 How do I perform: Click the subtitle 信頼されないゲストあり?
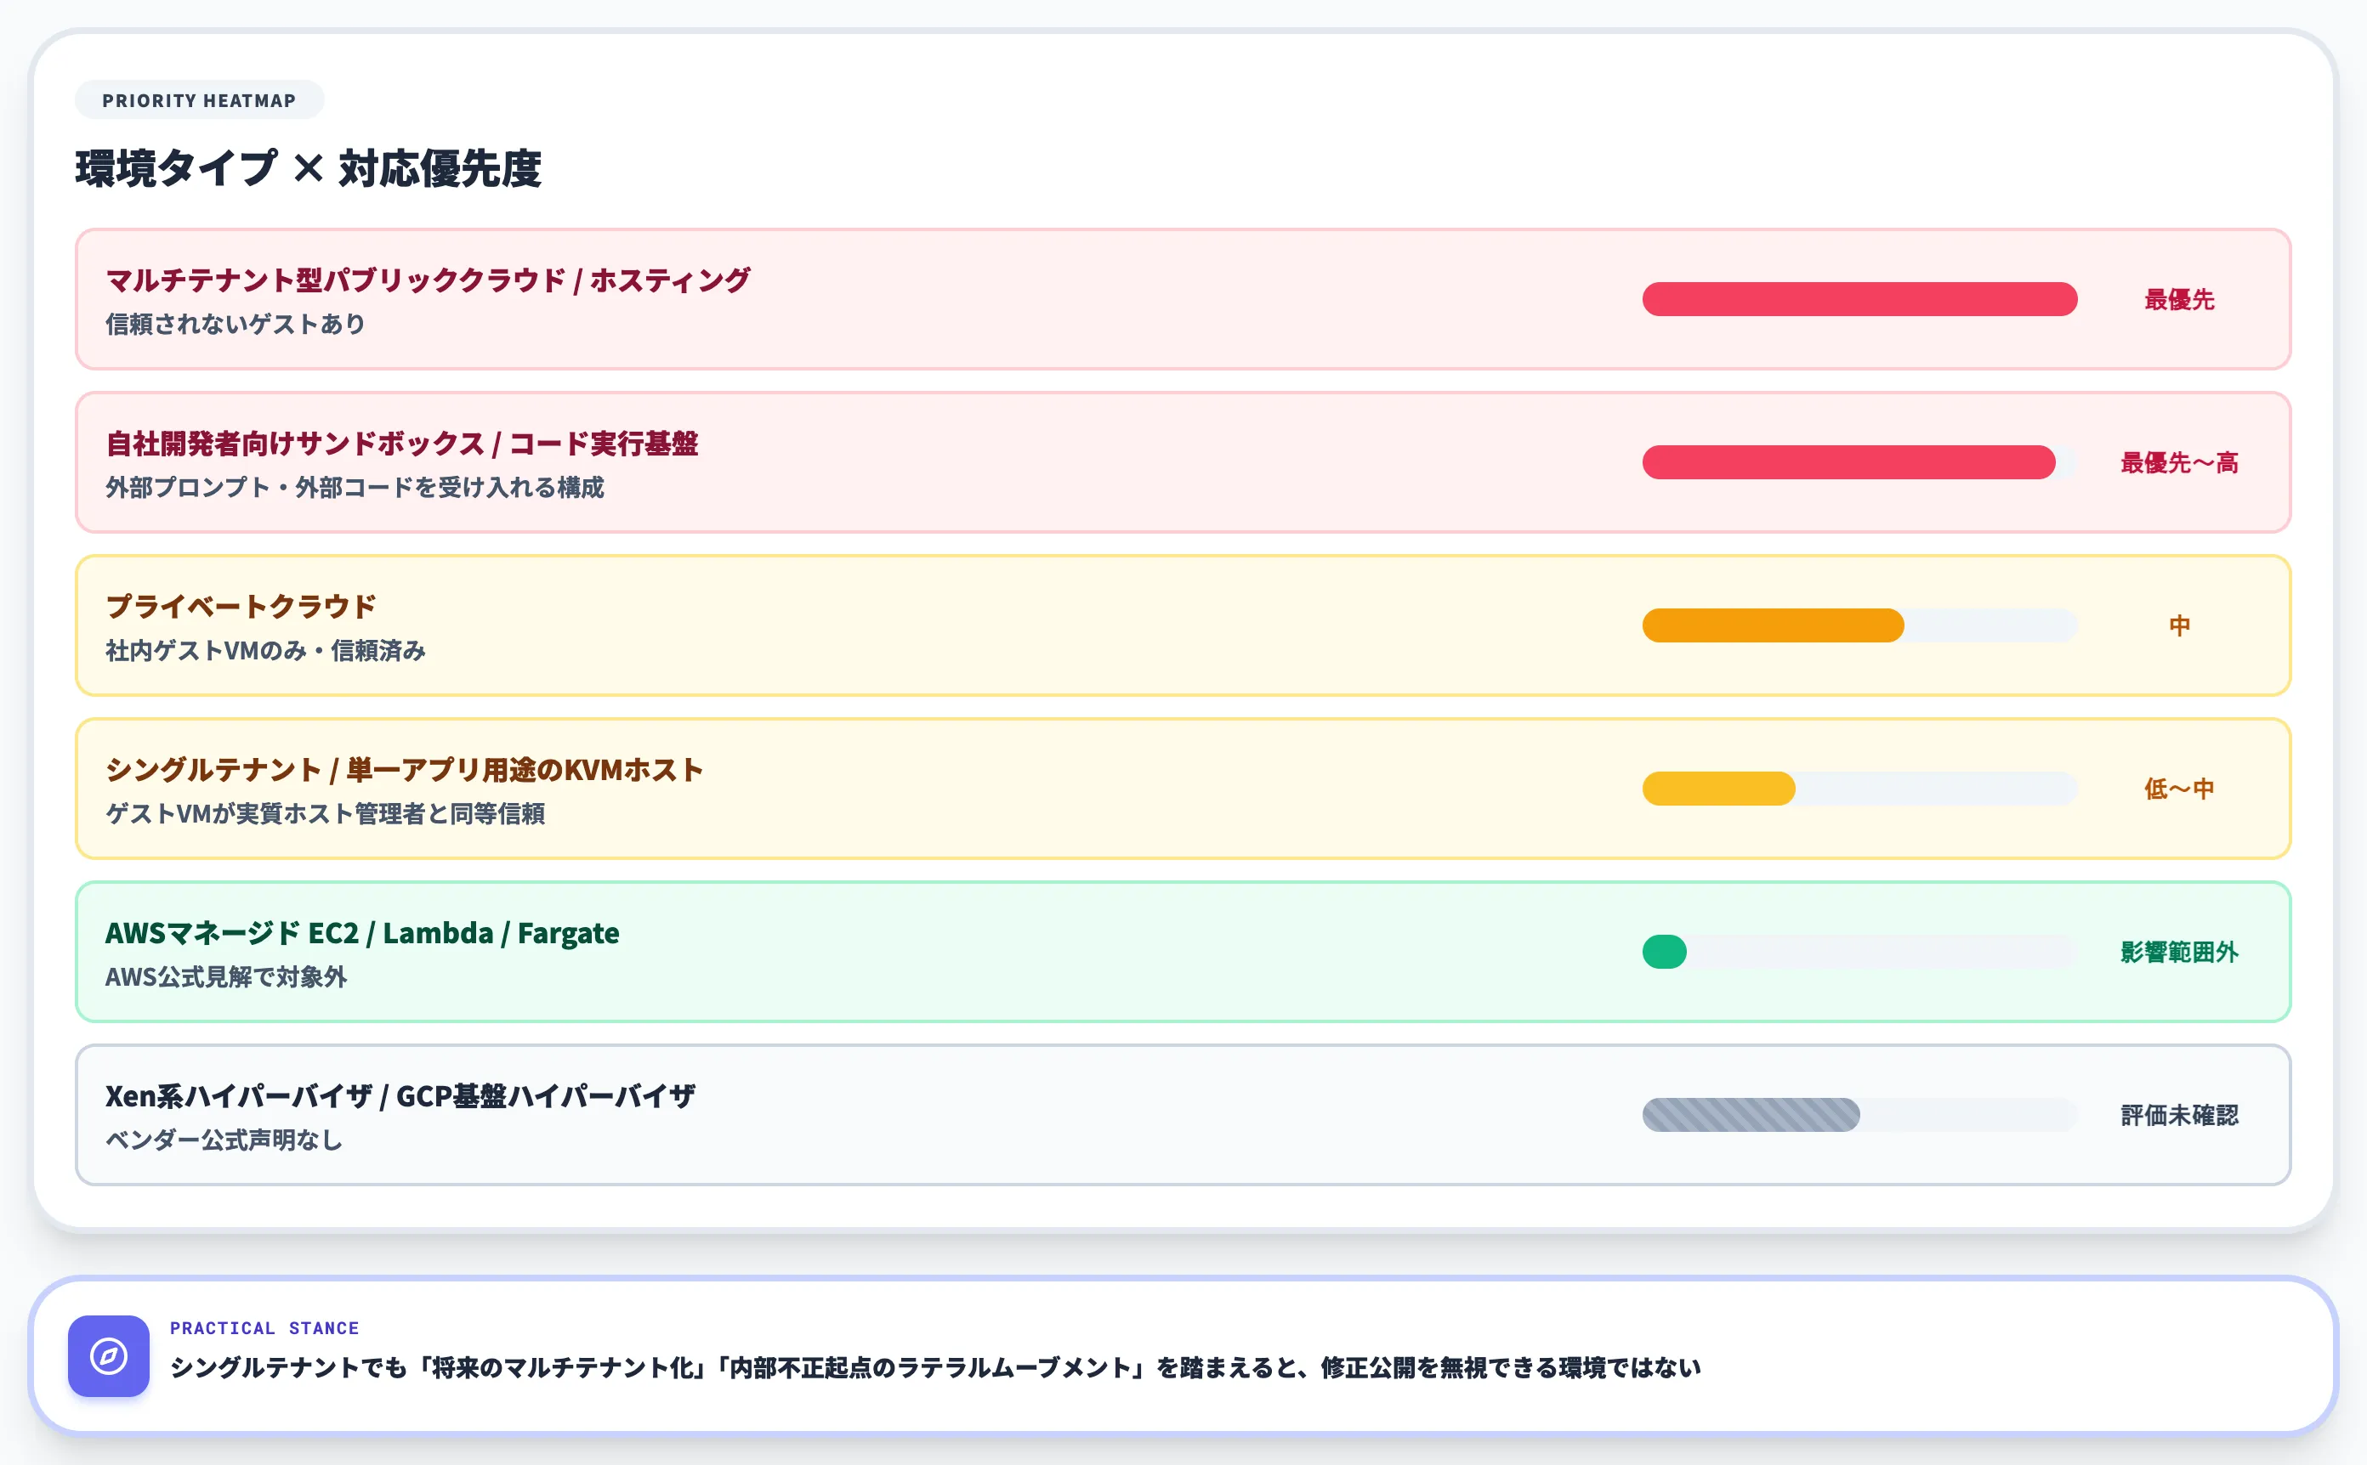(236, 325)
